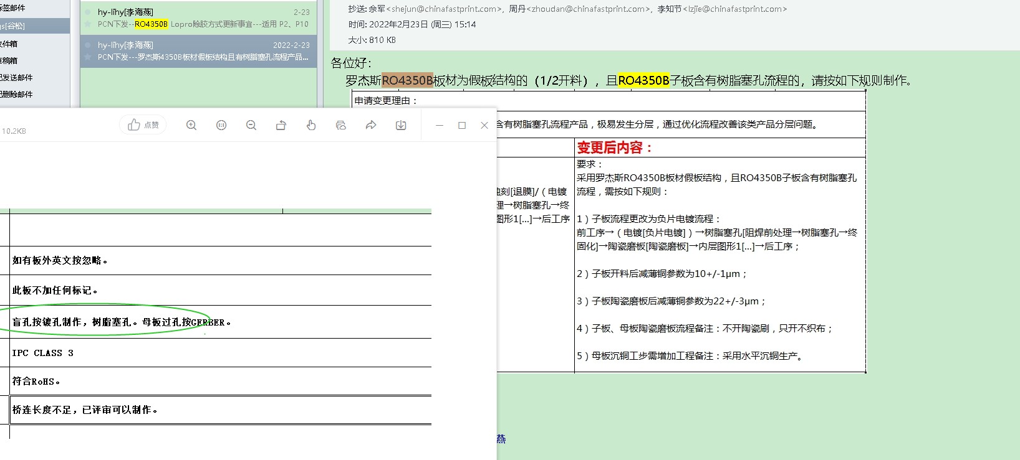The width and height of the screenshot is (1020, 460).
Task: Open the 草稿箱 drafts folder
Action: (x=9, y=60)
